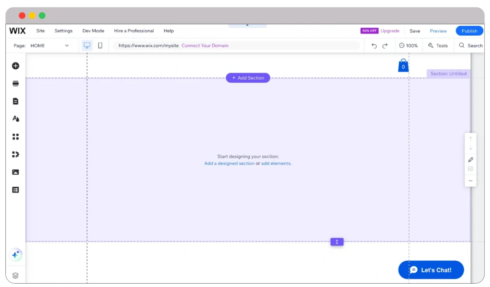
Task: Open the Settings menu
Action: pyautogui.click(x=63, y=31)
